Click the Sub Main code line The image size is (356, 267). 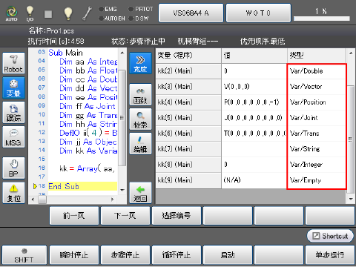(x=66, y=53)
